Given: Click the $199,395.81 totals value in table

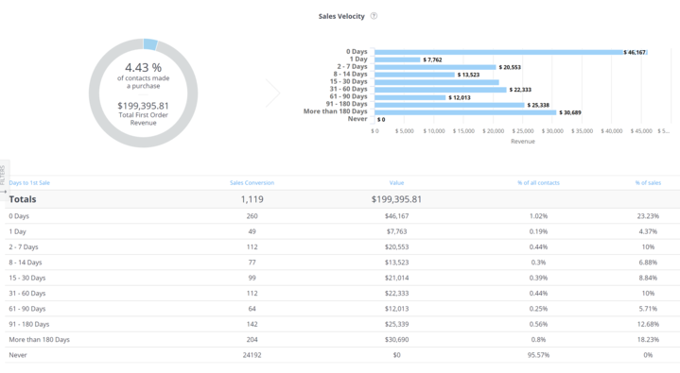Looking at the screenshot, I should tap(396, 199).
